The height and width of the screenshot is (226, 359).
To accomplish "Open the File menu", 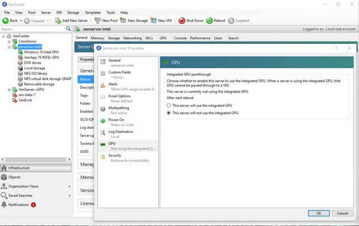I will click(x=7, y=12).
